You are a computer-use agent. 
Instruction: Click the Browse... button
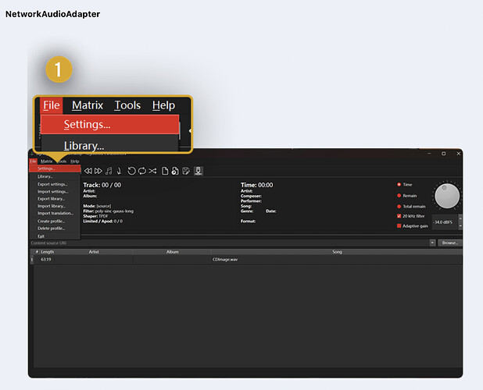[x=449, y=243]
